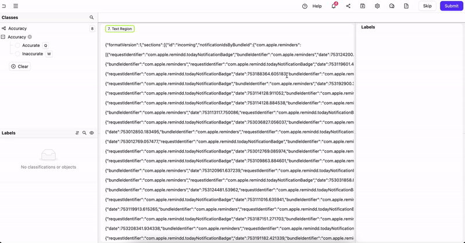This screenshot has width=465, height=243.
Task: Click the 7. Text Region tag
Action: [120, 29]
